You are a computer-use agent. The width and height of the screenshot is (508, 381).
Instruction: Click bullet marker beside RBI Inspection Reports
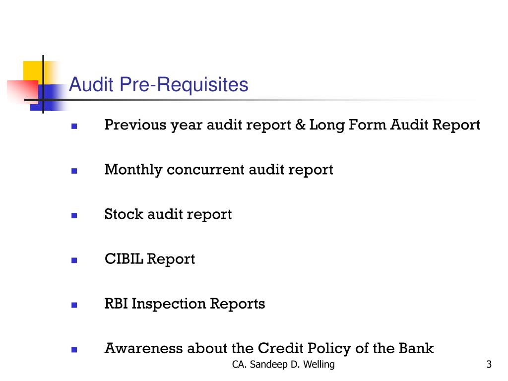(x=74, y=305)
